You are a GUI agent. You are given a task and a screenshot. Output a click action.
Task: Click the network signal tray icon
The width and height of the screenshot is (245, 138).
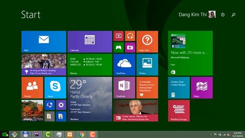point(224,135)
